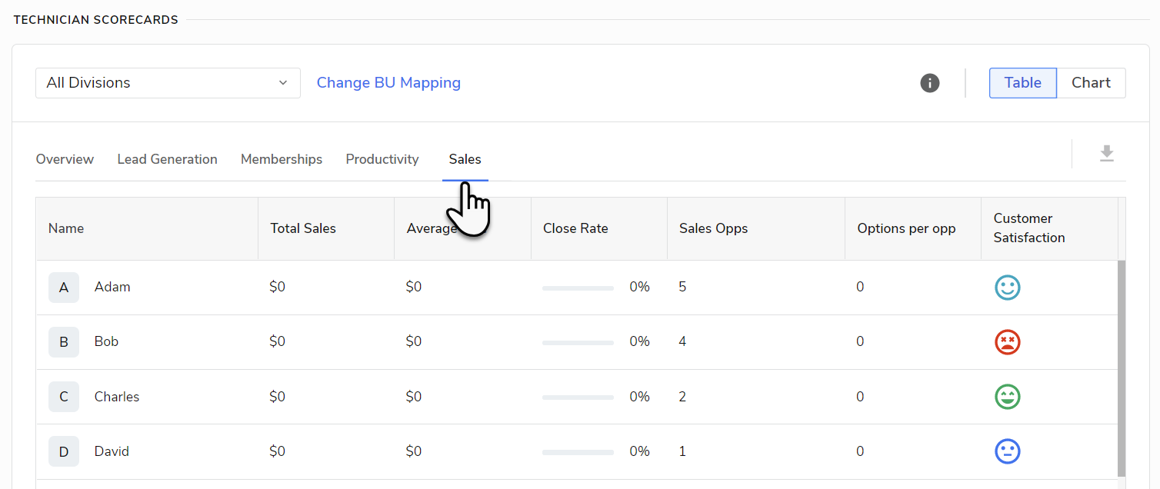
Task: Open Bob's technician profile
Action: click(x=106, y=341)
